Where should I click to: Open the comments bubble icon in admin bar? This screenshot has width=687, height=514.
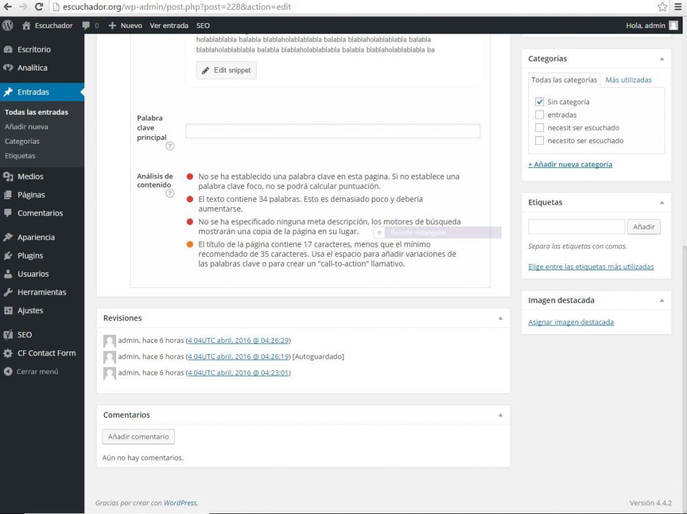pos(86,26)
